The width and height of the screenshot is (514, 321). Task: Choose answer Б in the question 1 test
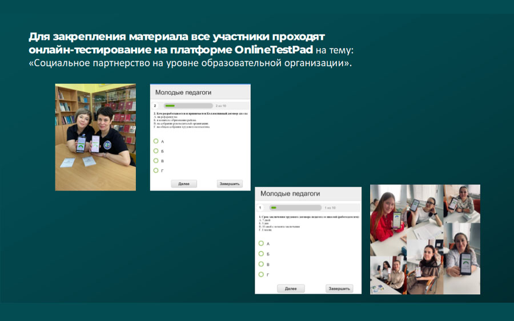click(x=261, y=254)
